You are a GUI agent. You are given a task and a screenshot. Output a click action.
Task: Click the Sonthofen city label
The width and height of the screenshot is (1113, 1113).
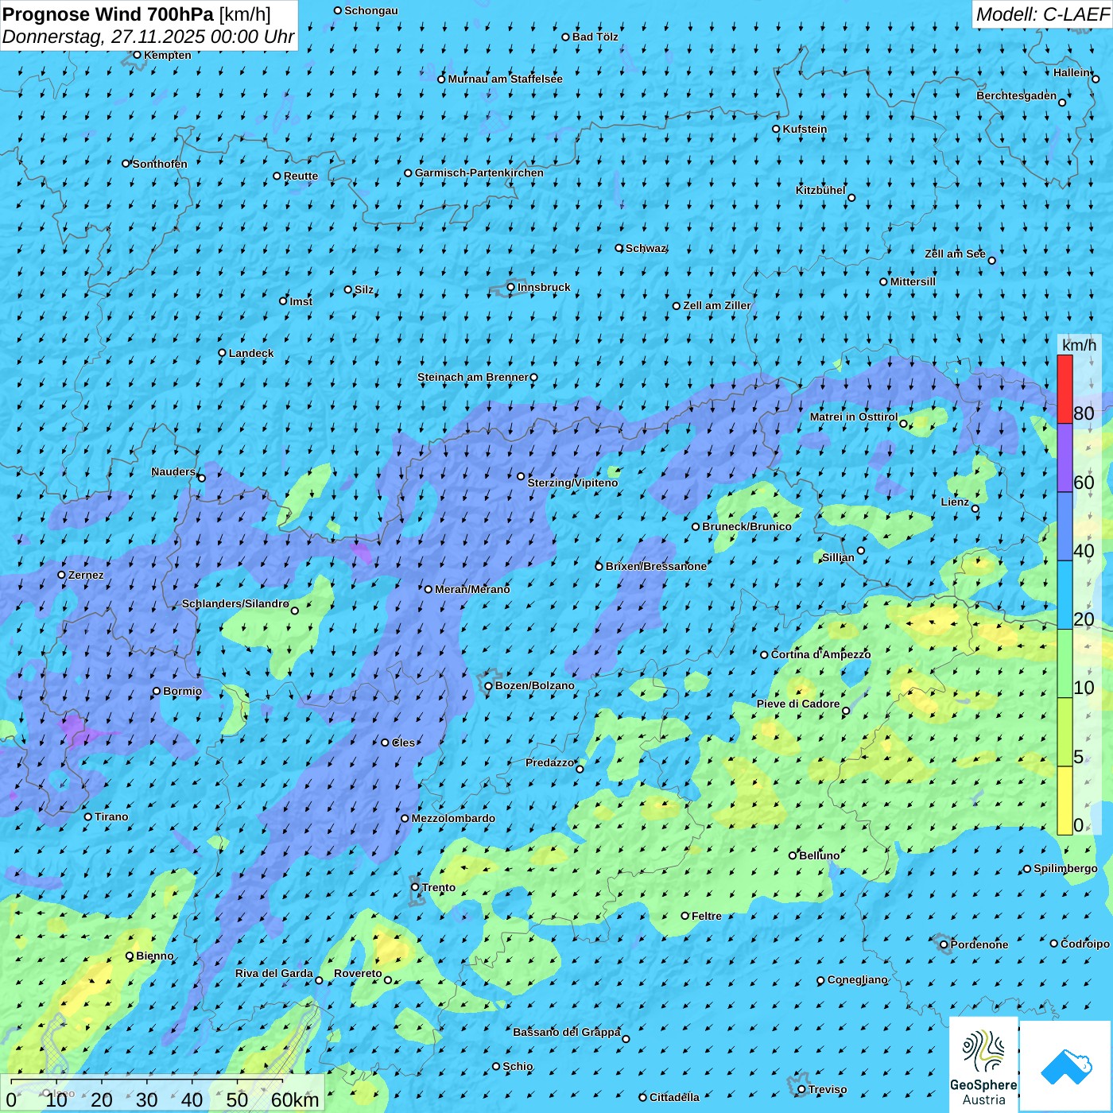160,164
